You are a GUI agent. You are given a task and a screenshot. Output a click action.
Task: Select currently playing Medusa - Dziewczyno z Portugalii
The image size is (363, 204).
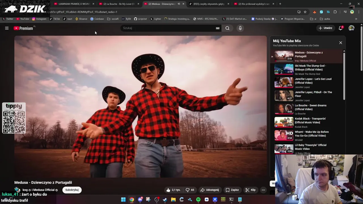tap(307, 56)
